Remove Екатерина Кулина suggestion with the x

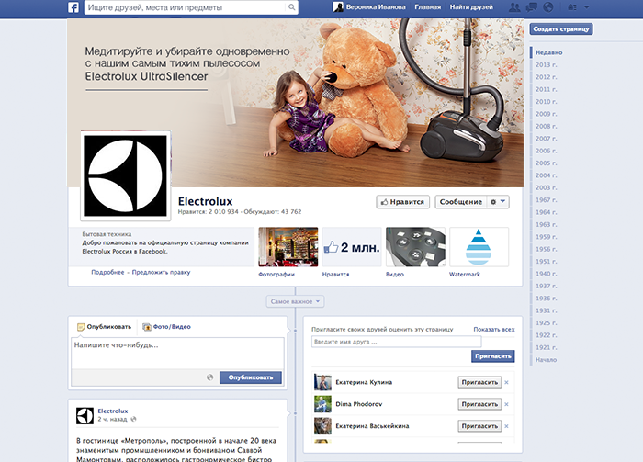click(x=506, y=382)
